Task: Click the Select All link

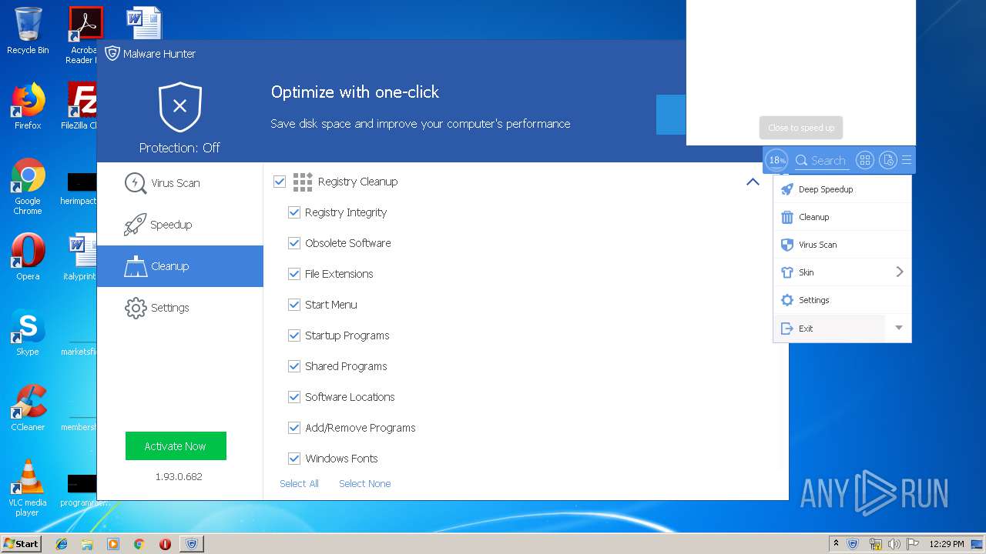Action: click(x=299, y=484)
